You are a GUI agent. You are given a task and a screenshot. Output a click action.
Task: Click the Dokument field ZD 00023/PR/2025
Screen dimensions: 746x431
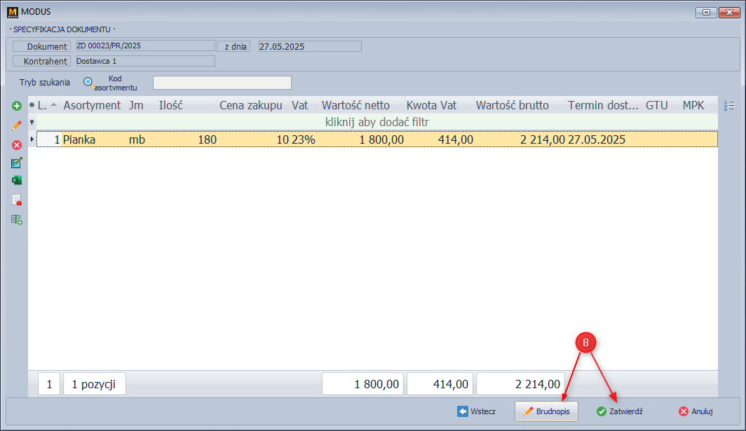click(x=145, y=46)
